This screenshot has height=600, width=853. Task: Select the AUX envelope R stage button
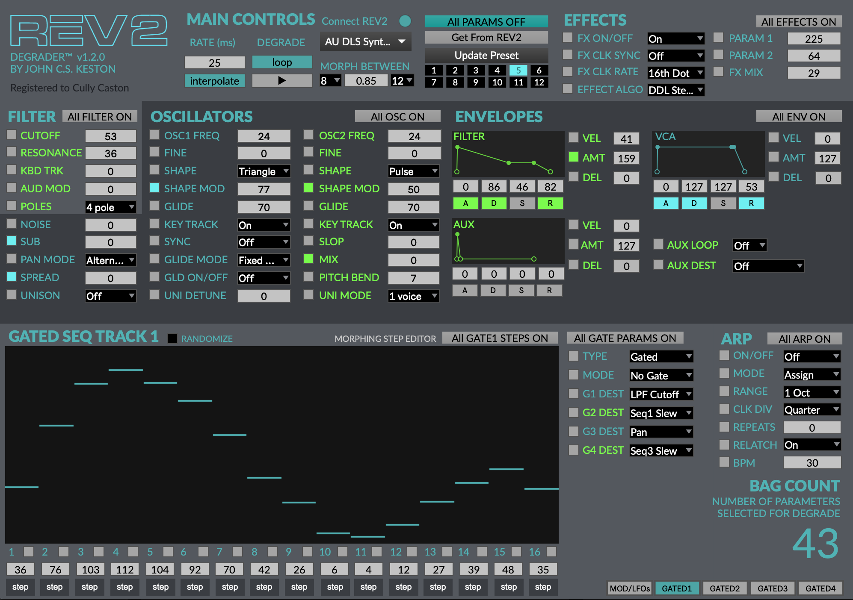coord(549,291)
